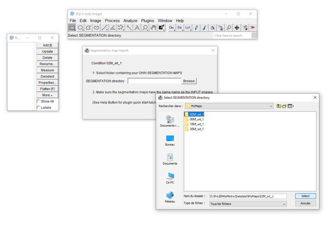Open the Plugins menu
327x225 pixels.
click(x=147, y=21)
